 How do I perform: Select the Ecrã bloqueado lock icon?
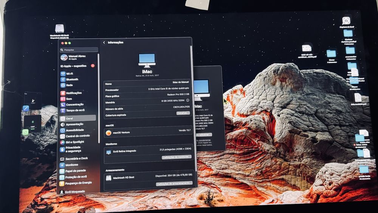(62, 192)
